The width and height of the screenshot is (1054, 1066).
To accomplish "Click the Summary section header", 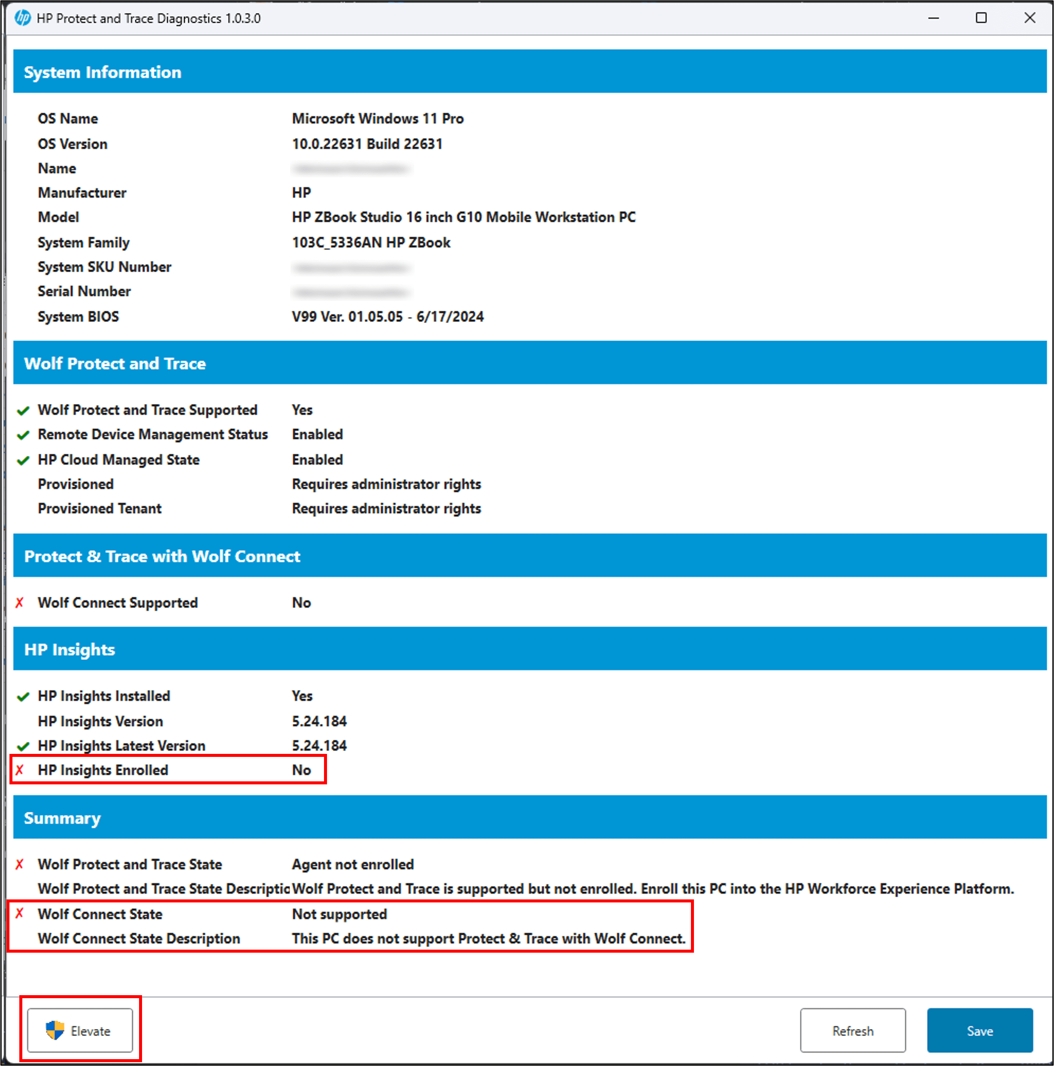I will 62,818.
